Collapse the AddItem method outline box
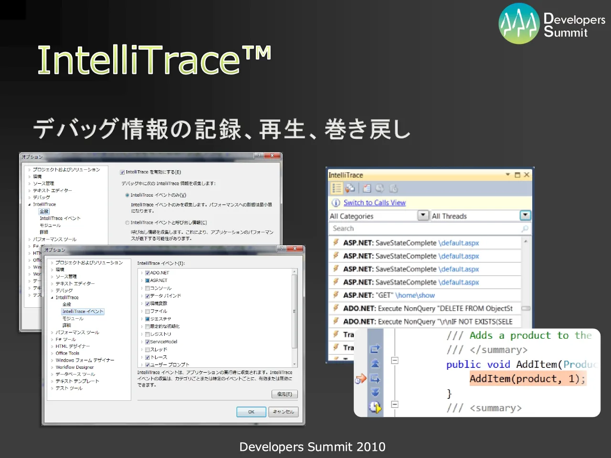This screenshot has height=458, width=611. [395, 361]
